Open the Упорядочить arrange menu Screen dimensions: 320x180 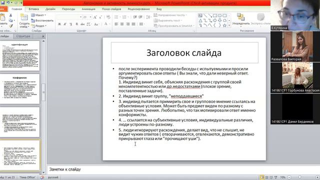(x=241, y=19)
